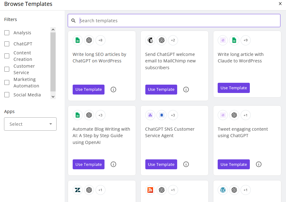286x202 pixels.
Task: Click the ChatGPT icon beside the WordPress icon
Action: (x=234, y=190)
